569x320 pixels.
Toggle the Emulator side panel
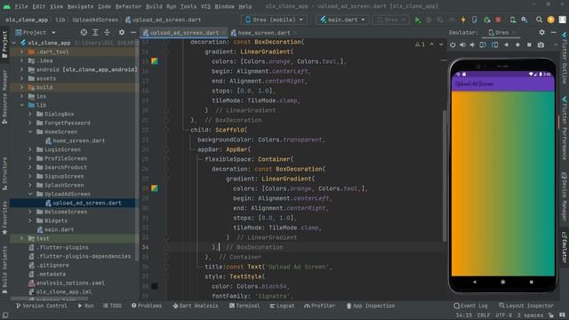pos(565,248)
